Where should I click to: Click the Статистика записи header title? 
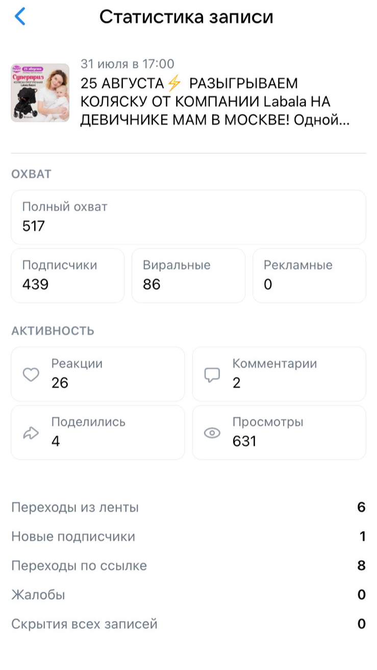pyautogui.click(x=186, y=17)
